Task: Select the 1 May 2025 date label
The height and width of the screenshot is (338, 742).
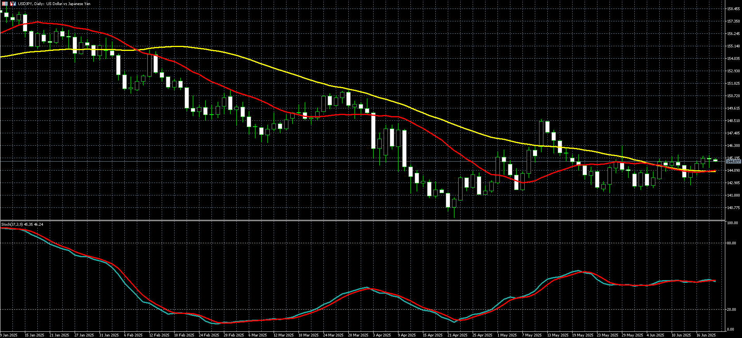Action: 507,335
